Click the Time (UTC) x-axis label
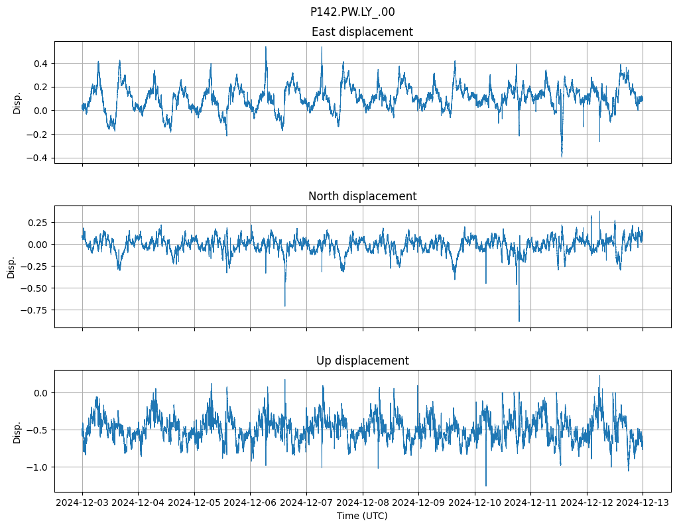677x527 pixels. (362, 516)
